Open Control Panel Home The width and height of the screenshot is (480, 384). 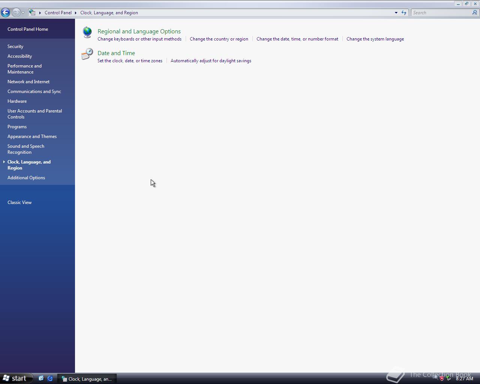(x=28, y=29)
